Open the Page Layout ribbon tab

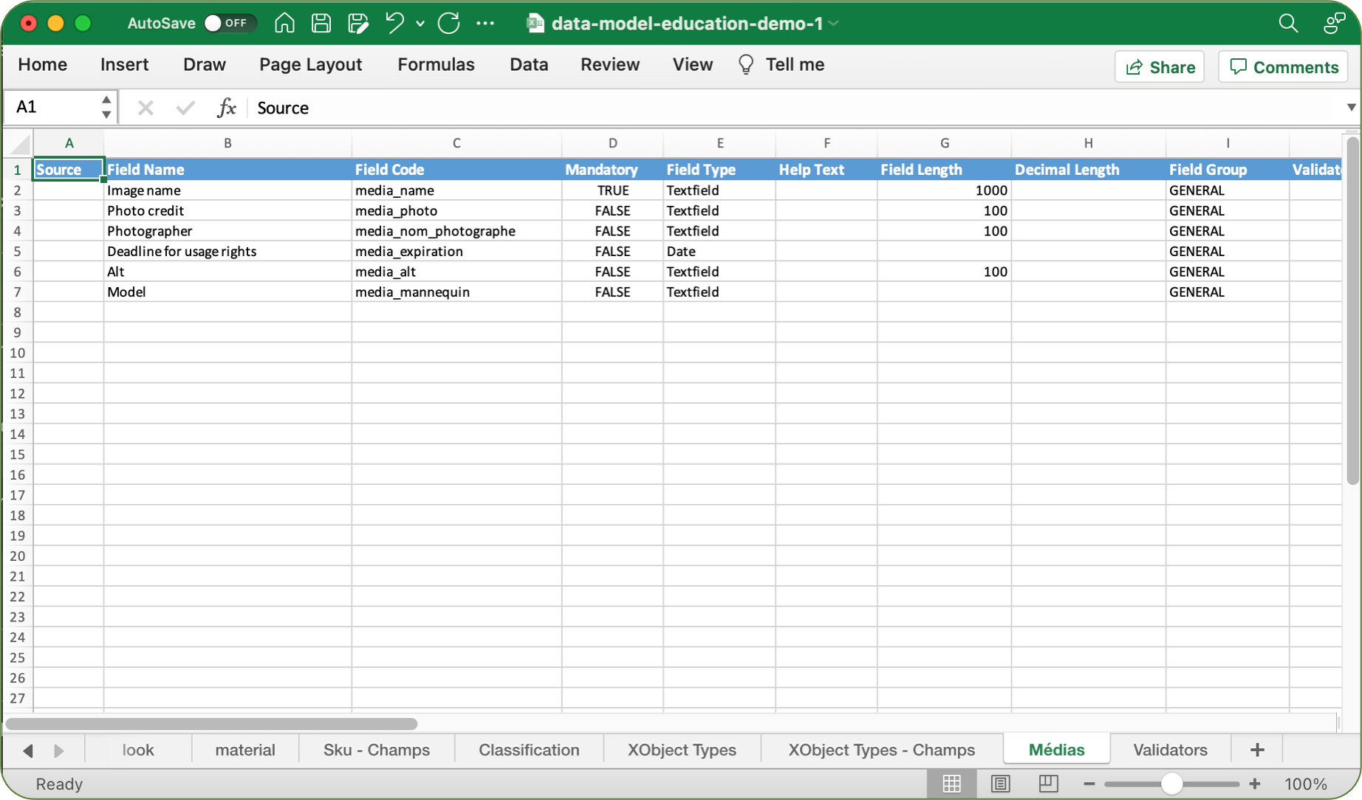310,65
